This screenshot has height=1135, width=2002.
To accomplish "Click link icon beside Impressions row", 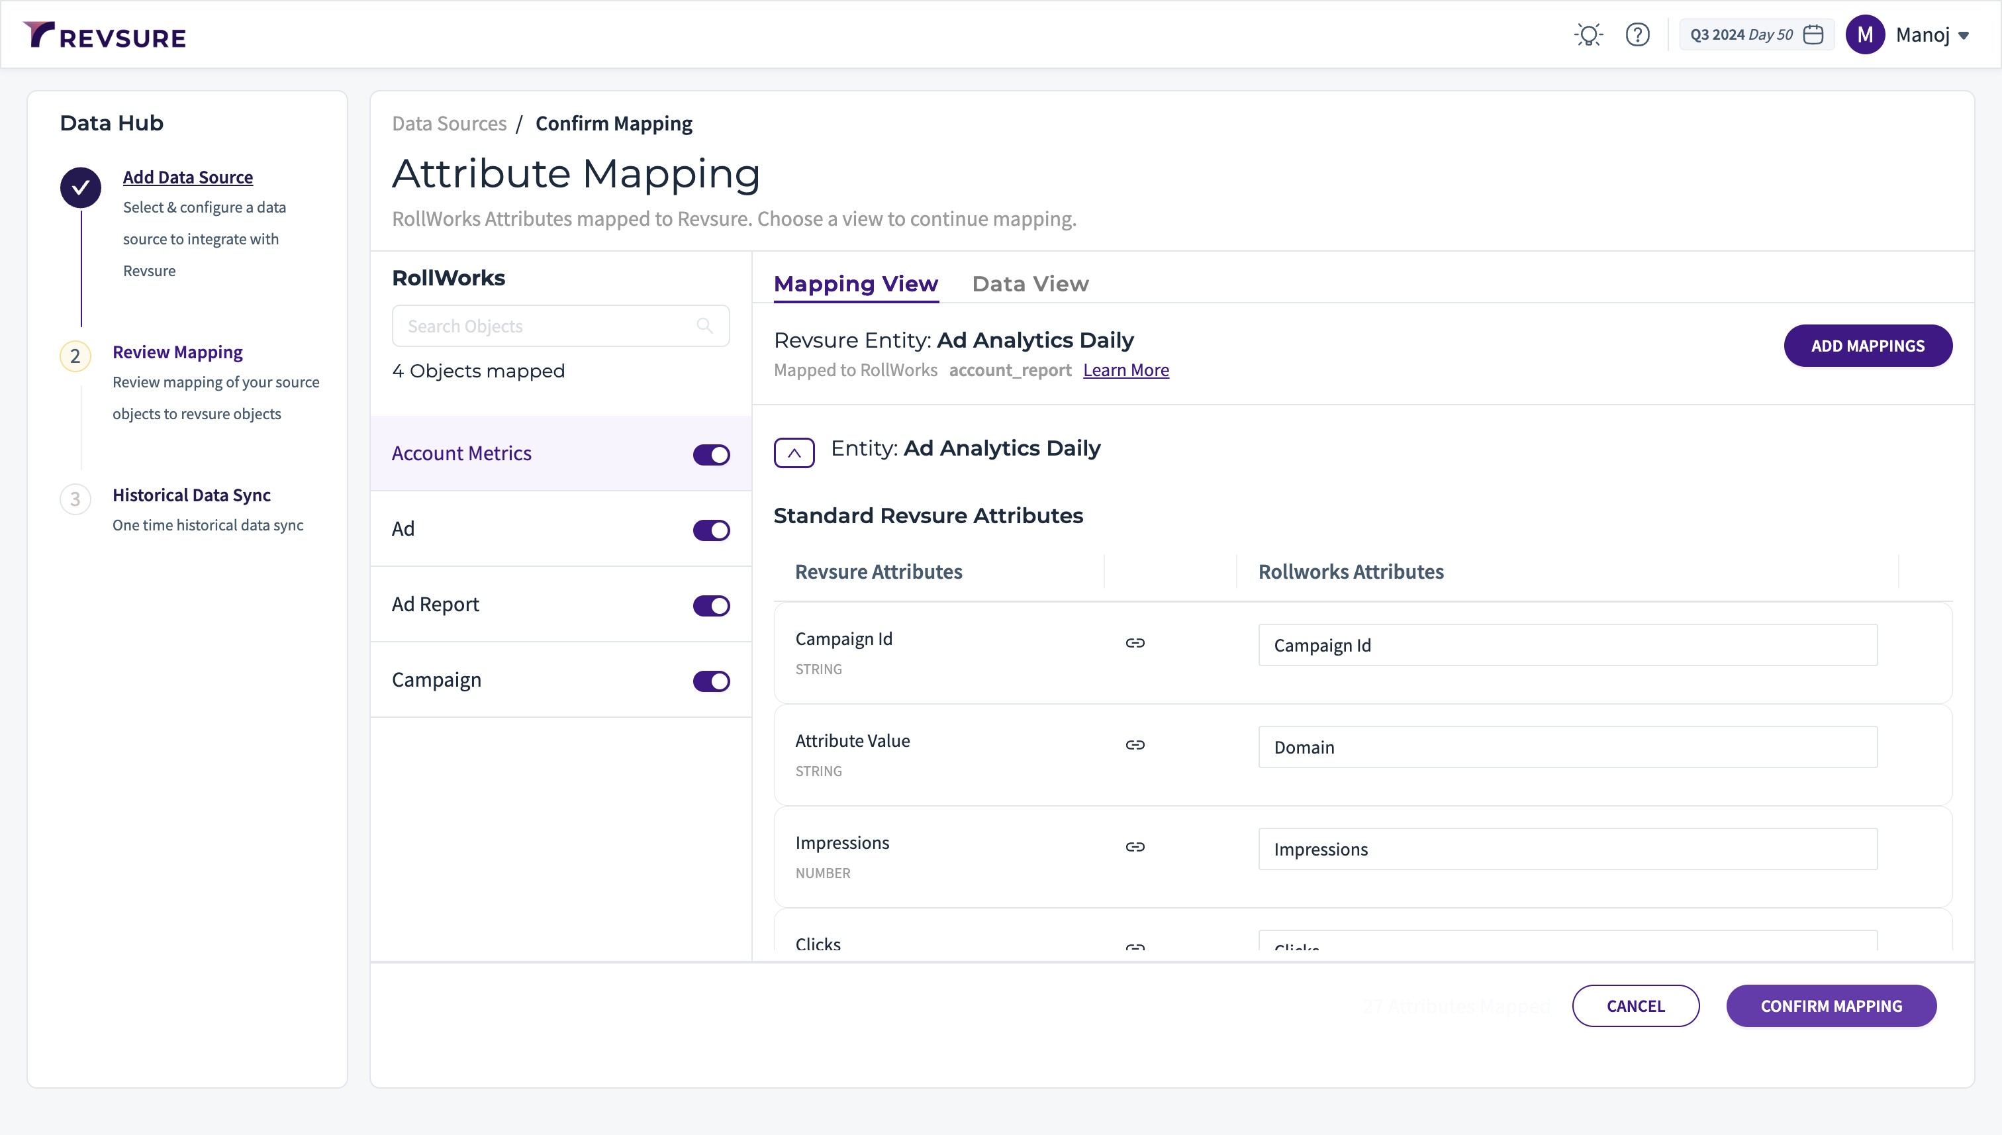I will (1135, 848).
